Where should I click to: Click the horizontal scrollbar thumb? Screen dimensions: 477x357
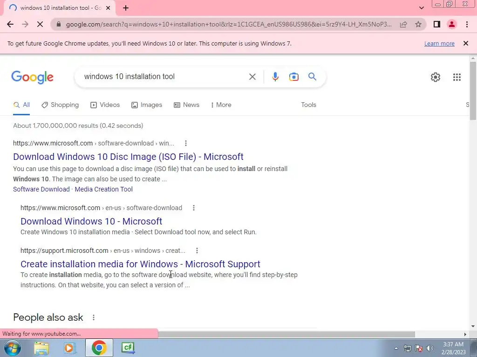tap(286, 334)
